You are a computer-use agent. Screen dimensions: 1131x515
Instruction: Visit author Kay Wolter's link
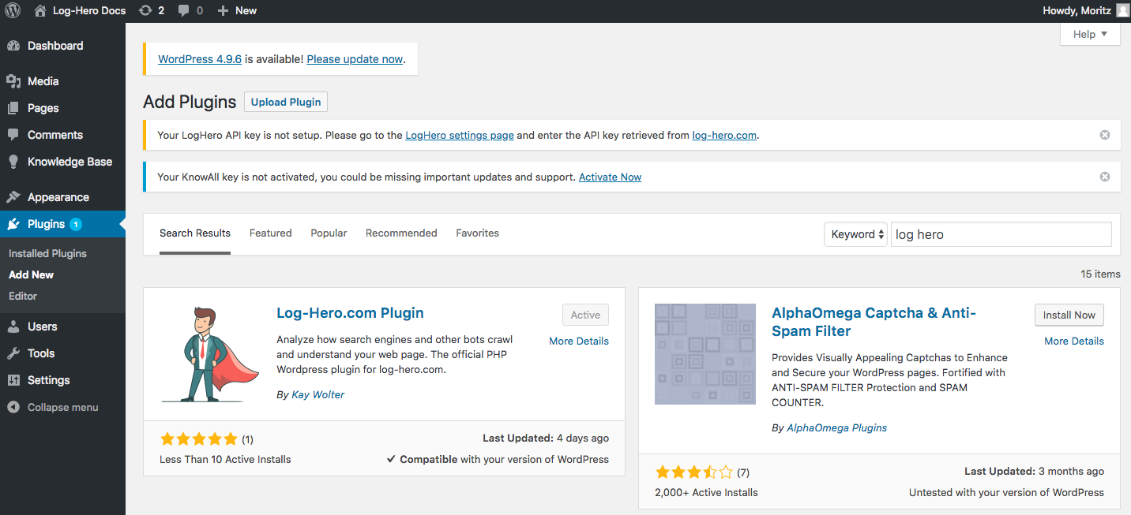pyautogui.click(x=318, y=394)
